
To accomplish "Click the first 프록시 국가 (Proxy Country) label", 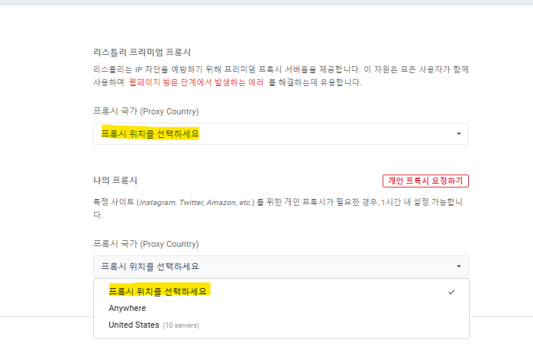I will coord(146,112).
